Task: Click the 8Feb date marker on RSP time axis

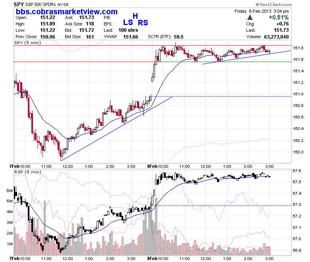Action: pos(152,258)
